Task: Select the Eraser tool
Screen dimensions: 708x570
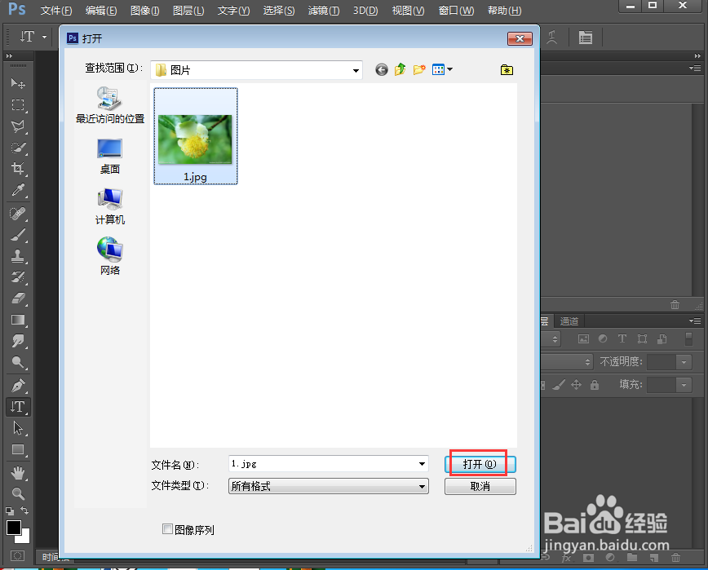Action: click(18, 298)
